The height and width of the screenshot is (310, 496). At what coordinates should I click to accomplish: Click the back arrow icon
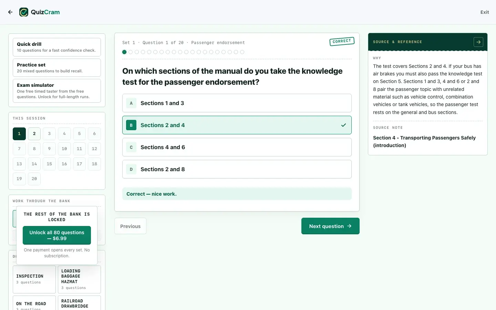coord(10,12)
